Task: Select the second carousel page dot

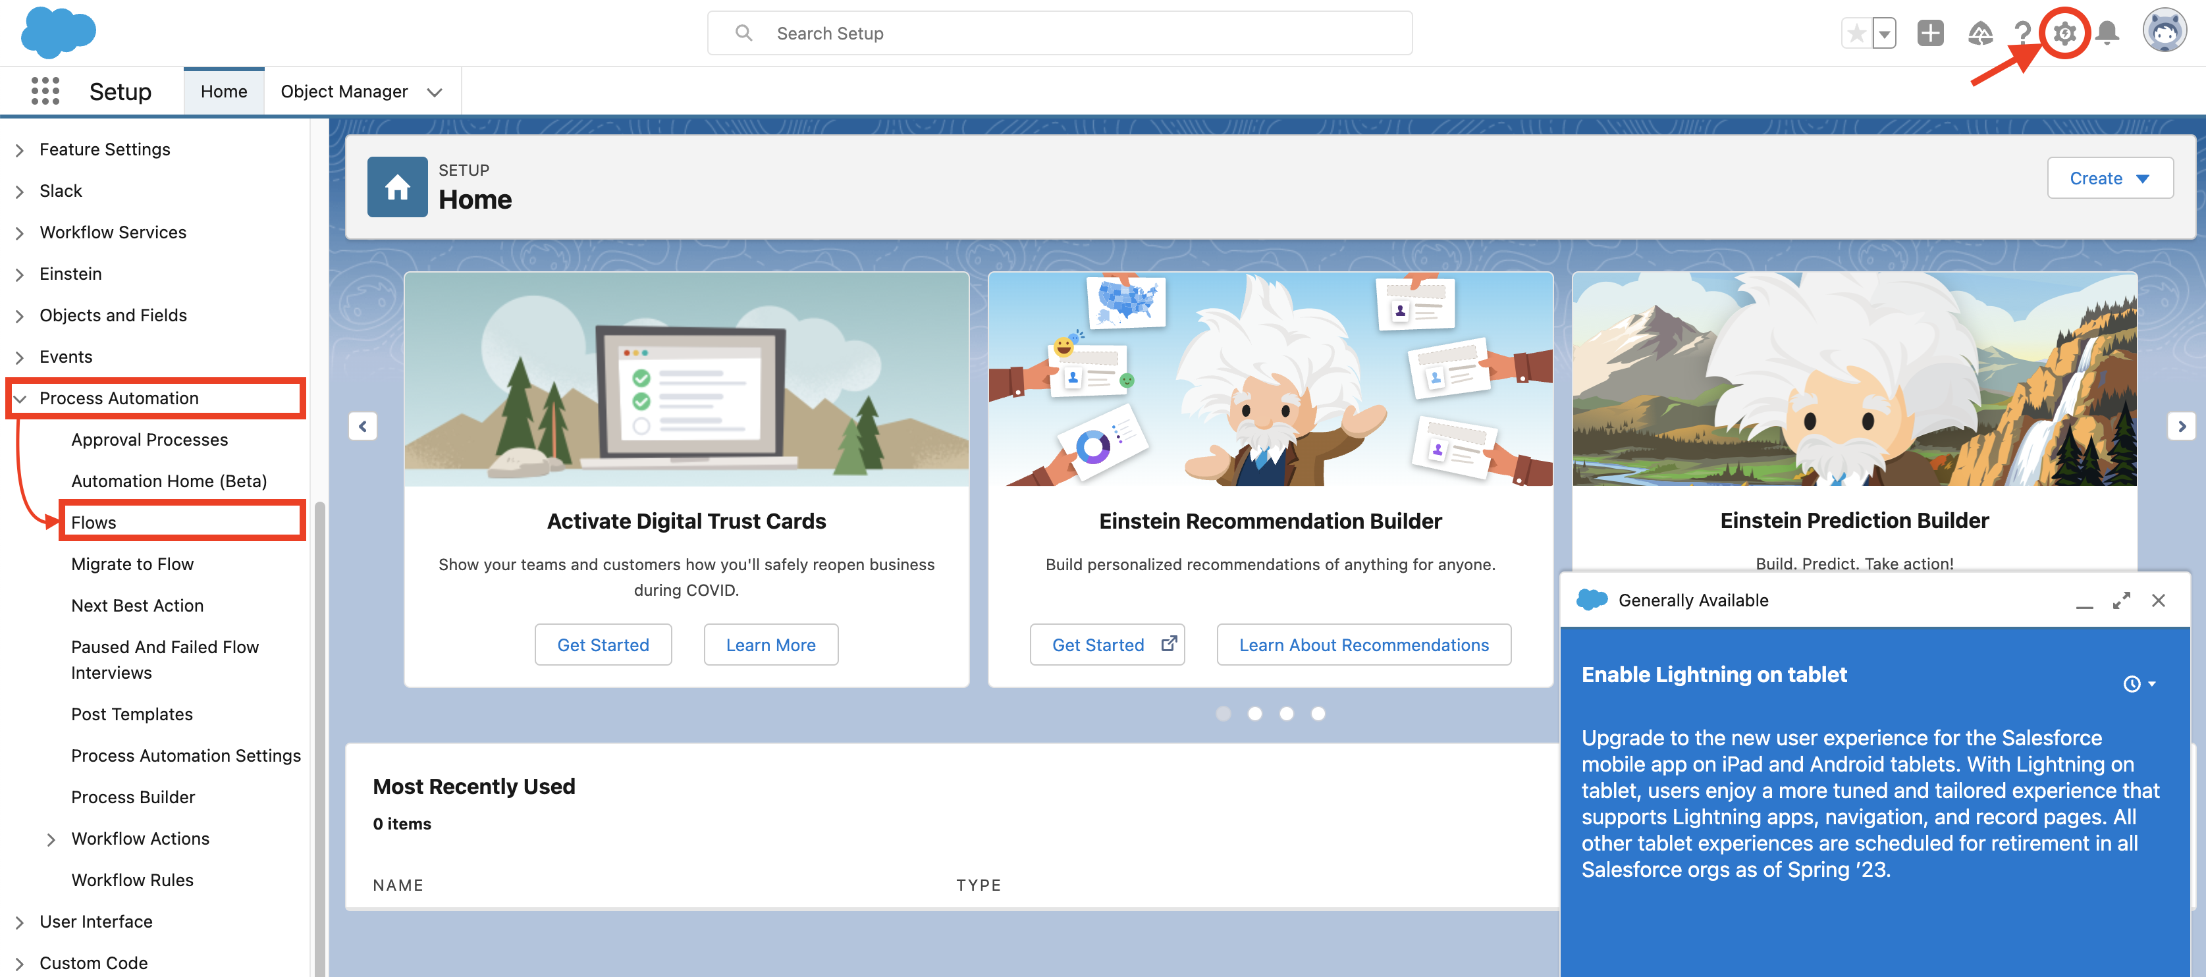Action: pyautogui.click(x=1254, y=713)
